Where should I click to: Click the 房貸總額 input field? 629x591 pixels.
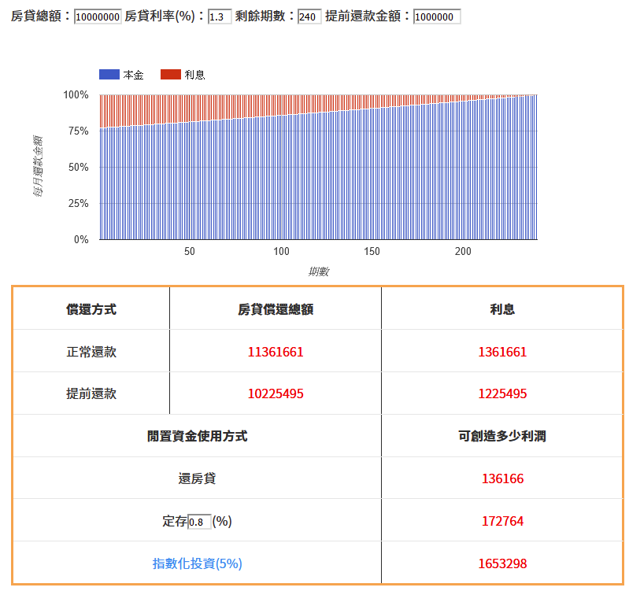point(98,17)
